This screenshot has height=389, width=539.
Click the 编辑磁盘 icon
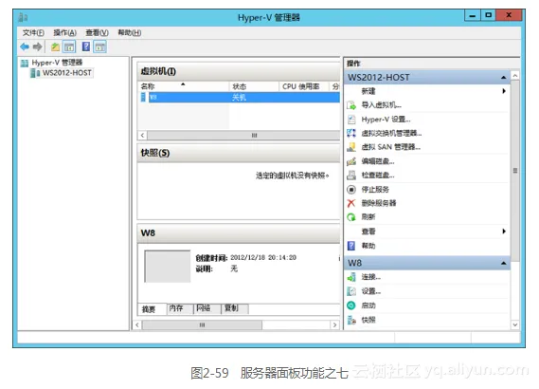click(x=351, y=161)
